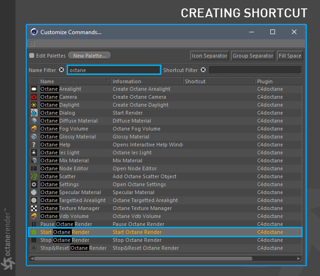Select the Octane Vdb Volume name
The width and height of the screenshot is (320, 276).
(x=64, y=216)
